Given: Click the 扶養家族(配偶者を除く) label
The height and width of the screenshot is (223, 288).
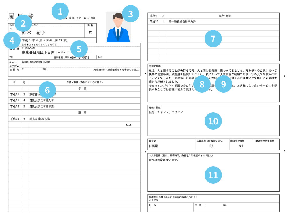Looking at the screenshot, I should point(210,141).
